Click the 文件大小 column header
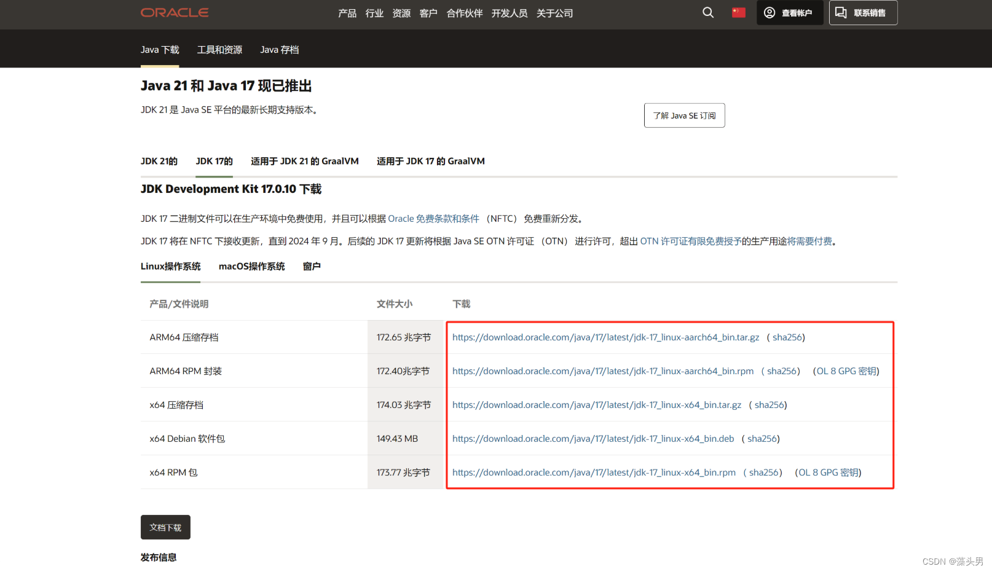 395,304
